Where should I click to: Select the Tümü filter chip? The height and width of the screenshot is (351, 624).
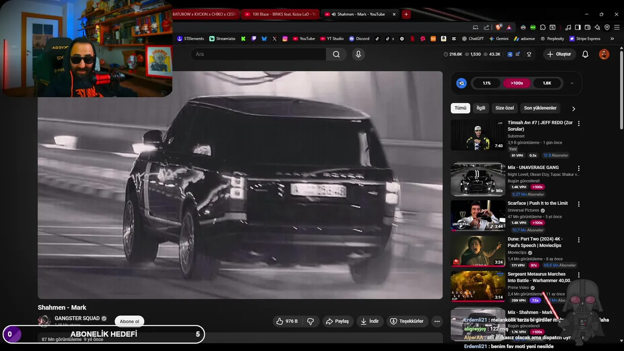460,108
